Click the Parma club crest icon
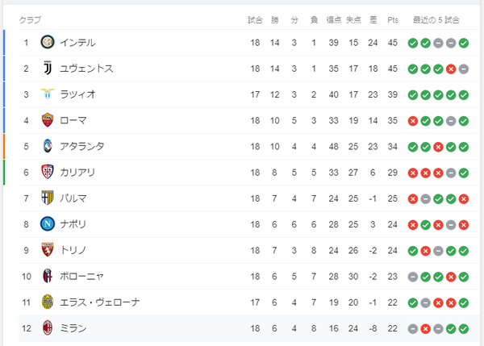 48,198
